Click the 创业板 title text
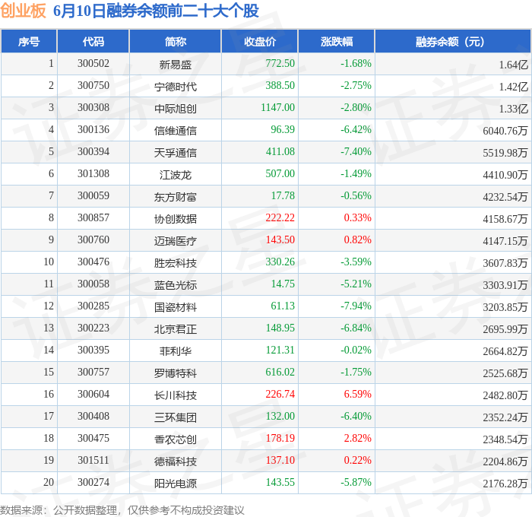This screenshot has height=517, width=532. pos(23,11)
